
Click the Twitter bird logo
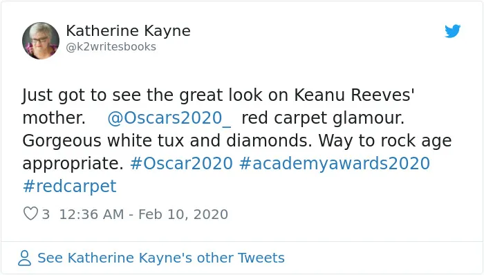pos(452,31)
